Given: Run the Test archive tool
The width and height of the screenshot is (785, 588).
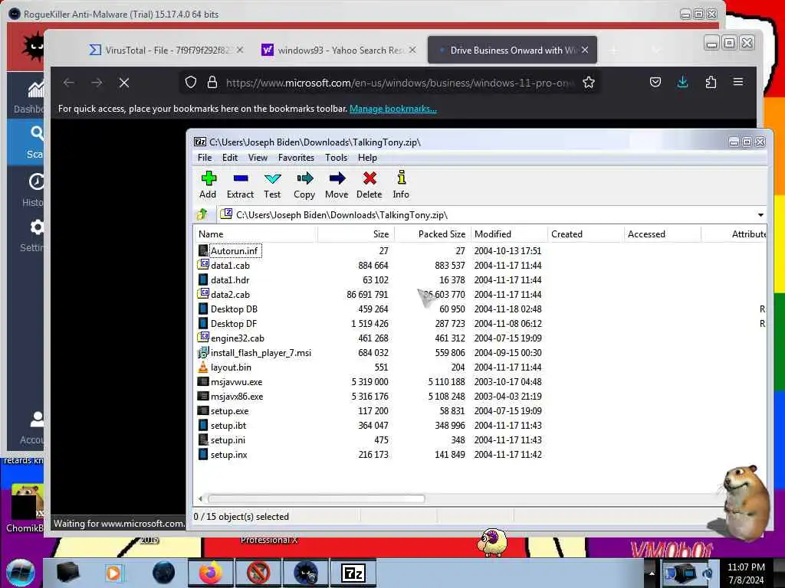Looking at the screenshot, I should click(x=272, y=185).
